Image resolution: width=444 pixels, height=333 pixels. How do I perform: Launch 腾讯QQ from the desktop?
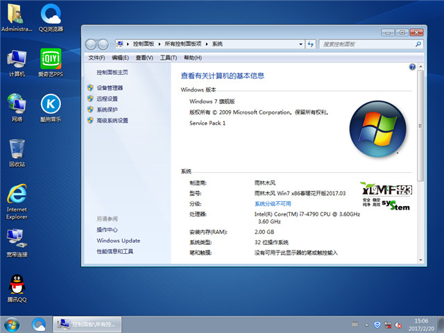[17, 289]
